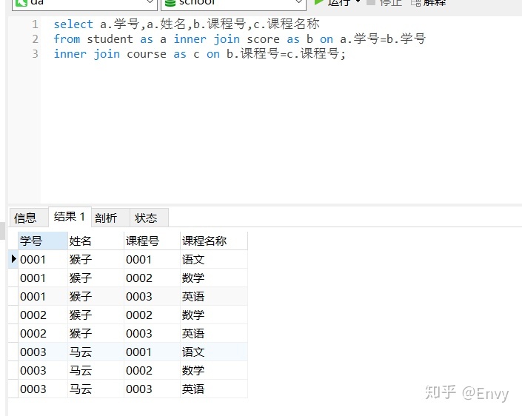
Task: Click the word 'course' in line 3
Action: 147,53
